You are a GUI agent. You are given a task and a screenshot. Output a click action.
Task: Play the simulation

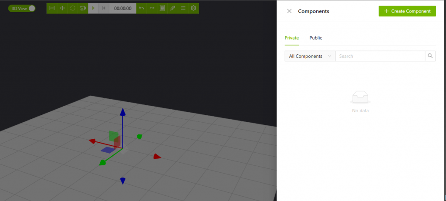coord(93,8)
